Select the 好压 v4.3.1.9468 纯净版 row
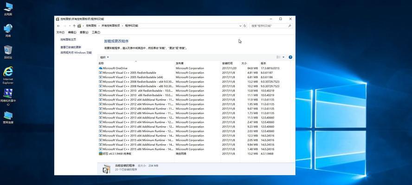 point(194,154)
